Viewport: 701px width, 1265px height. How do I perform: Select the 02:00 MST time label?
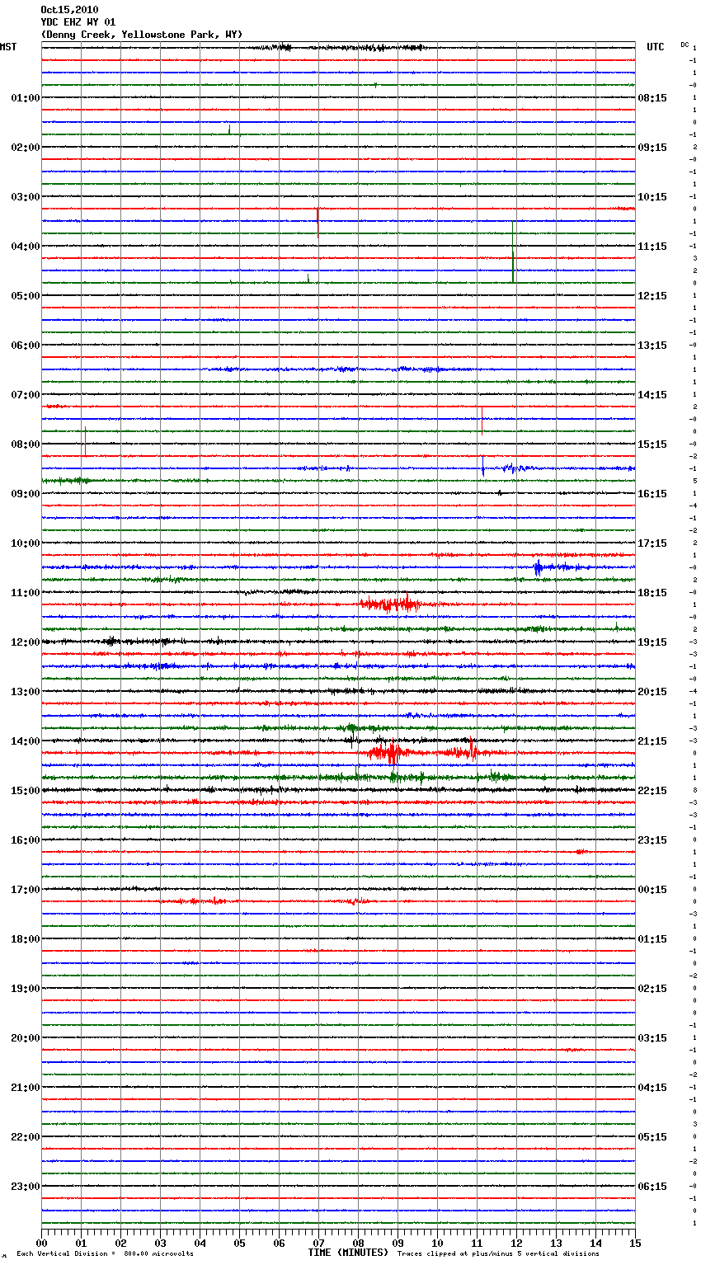click(x=26, y=148)
